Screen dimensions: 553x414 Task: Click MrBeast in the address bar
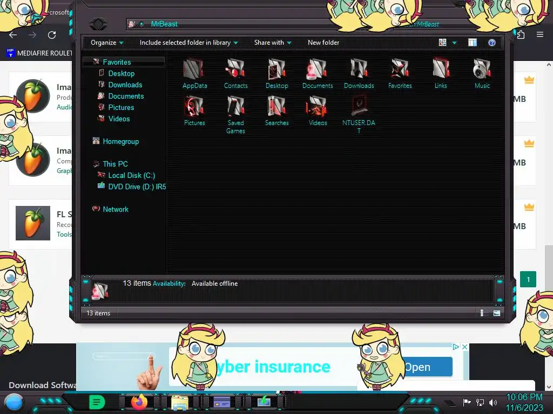(x=164, y=24)
